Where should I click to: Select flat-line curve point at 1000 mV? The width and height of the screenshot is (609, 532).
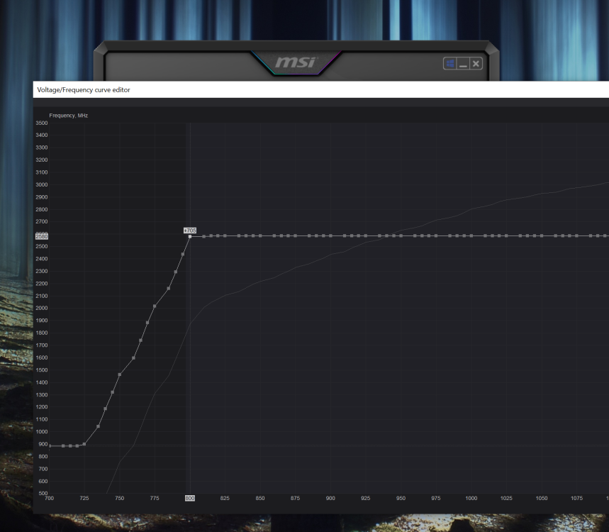pyautogui.click(x=471, y=236)
